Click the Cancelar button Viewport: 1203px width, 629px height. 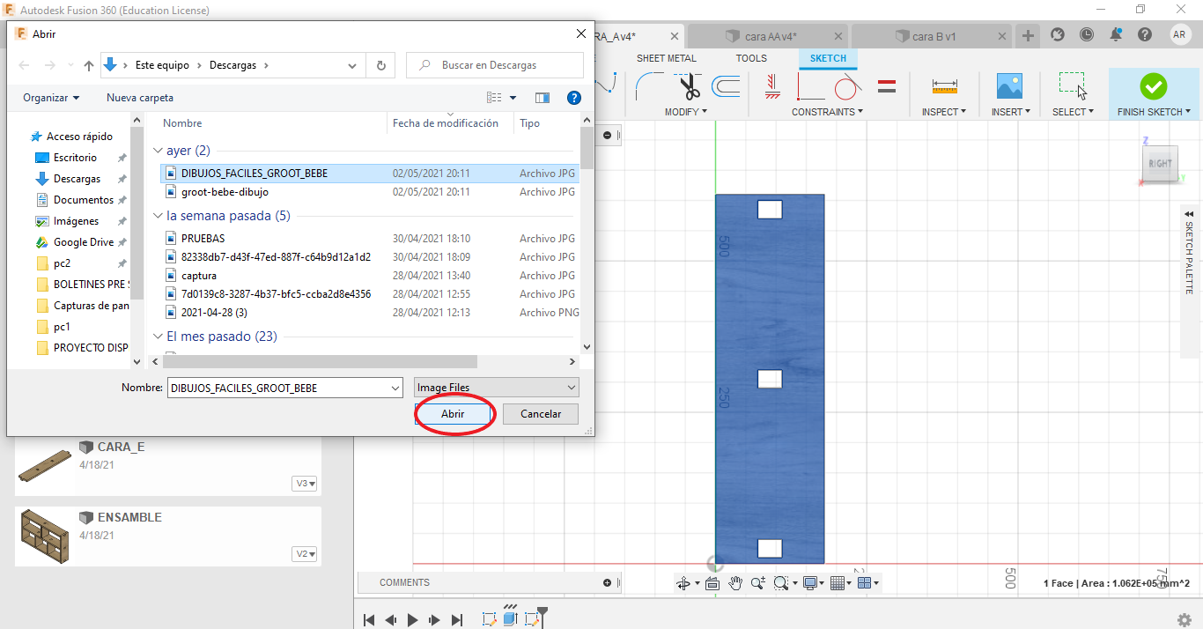pos(541,414)
